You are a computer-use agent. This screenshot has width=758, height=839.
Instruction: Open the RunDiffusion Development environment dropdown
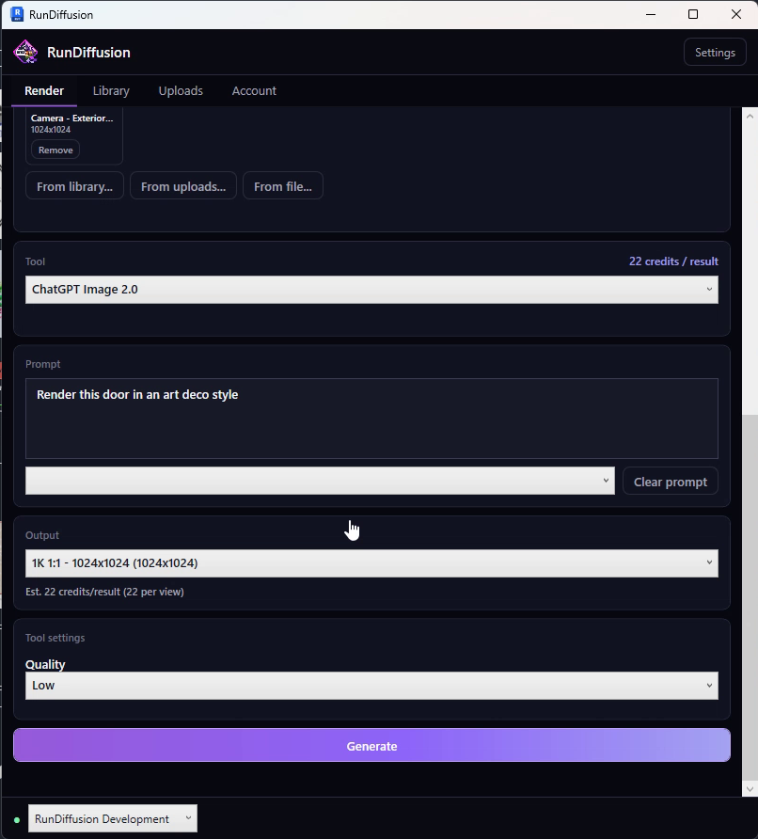112,818
